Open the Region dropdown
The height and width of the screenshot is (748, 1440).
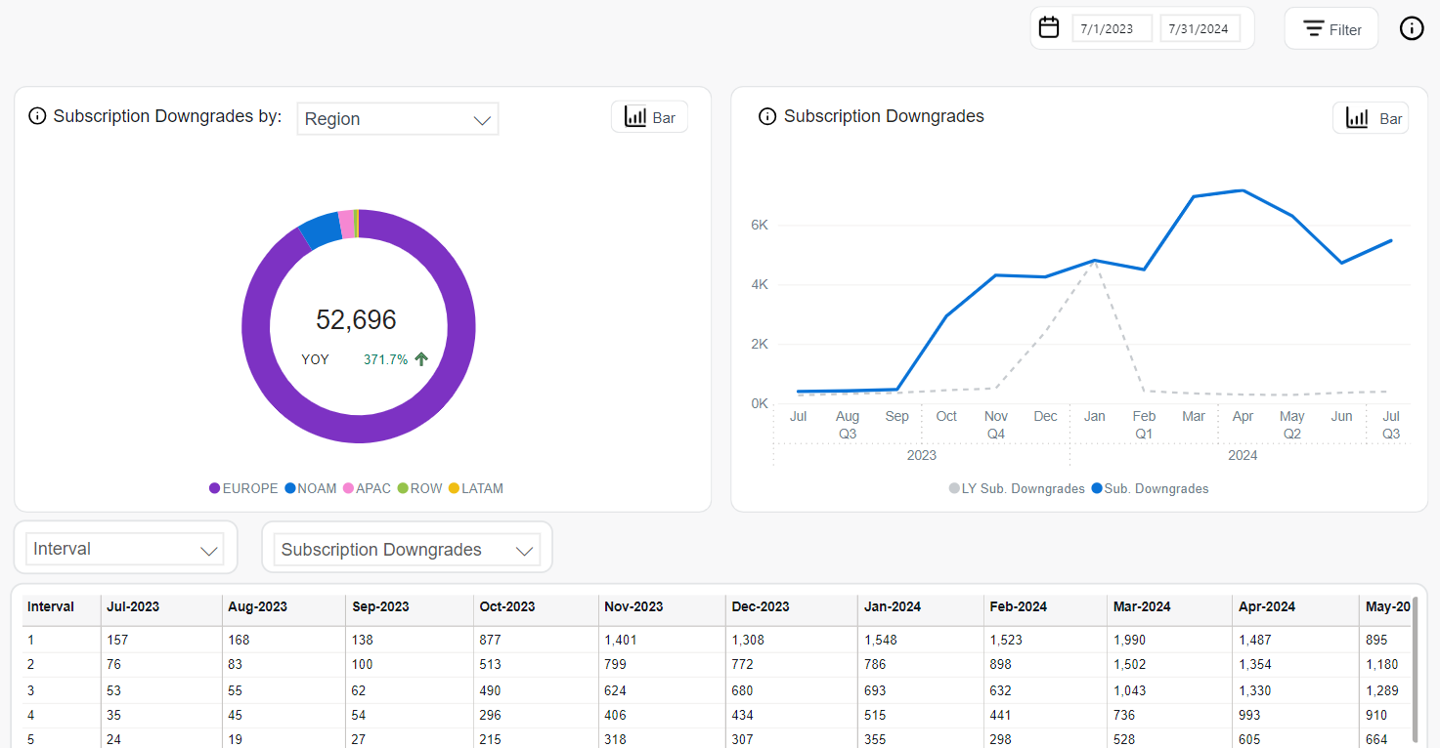pos(398,119)
